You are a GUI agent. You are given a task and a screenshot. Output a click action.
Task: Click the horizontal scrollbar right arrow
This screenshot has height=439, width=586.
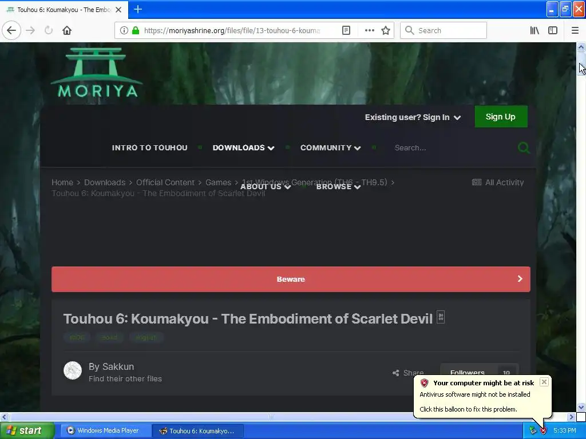572,417
